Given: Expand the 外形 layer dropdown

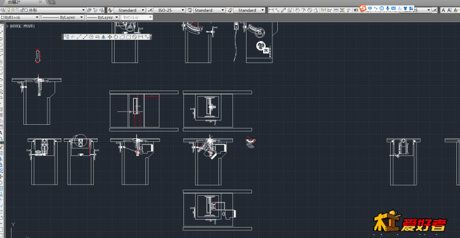Looking at the screenshot, I should (83, 10).
